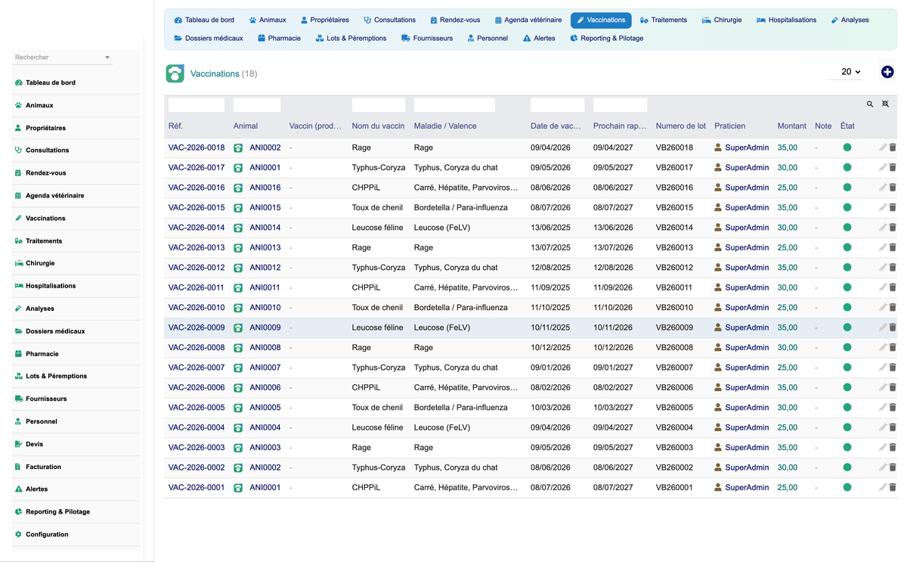This screenshot has width=907, height=562.
Task: Sort by the État column header
Action: tap(847, 126)
